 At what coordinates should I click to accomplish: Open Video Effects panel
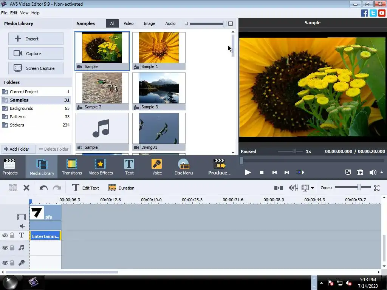point(101,167)
